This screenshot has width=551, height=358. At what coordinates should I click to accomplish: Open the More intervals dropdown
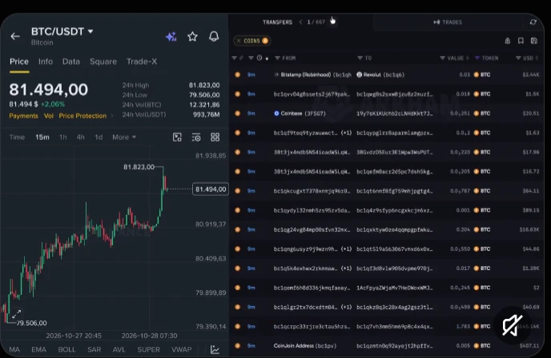point(124,137)
